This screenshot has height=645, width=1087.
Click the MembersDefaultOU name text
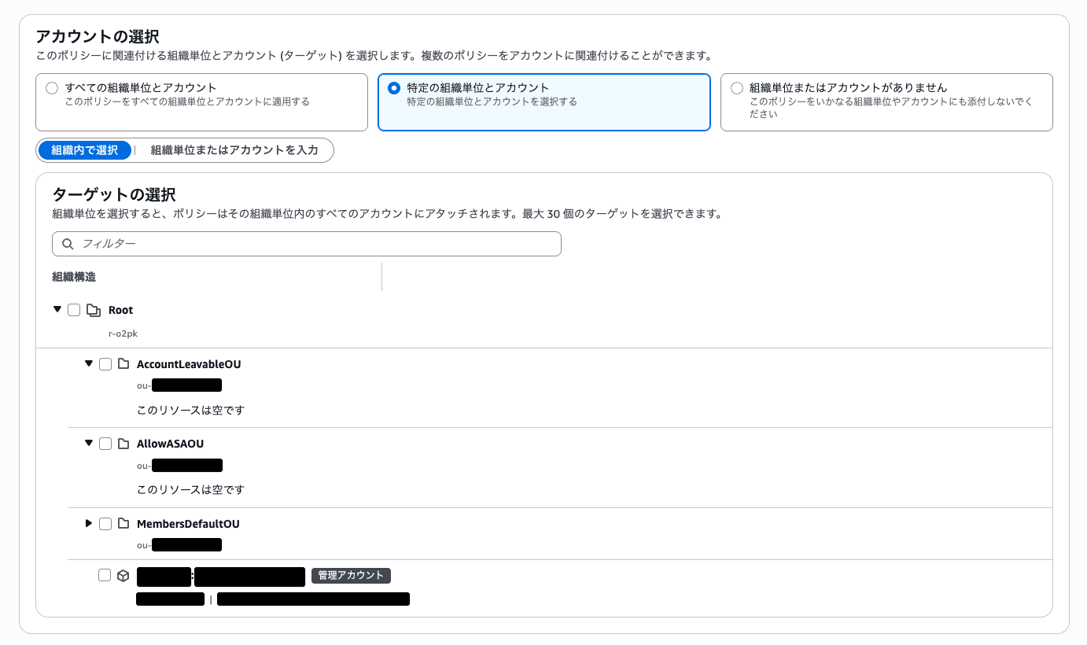[x=188, y=524]
